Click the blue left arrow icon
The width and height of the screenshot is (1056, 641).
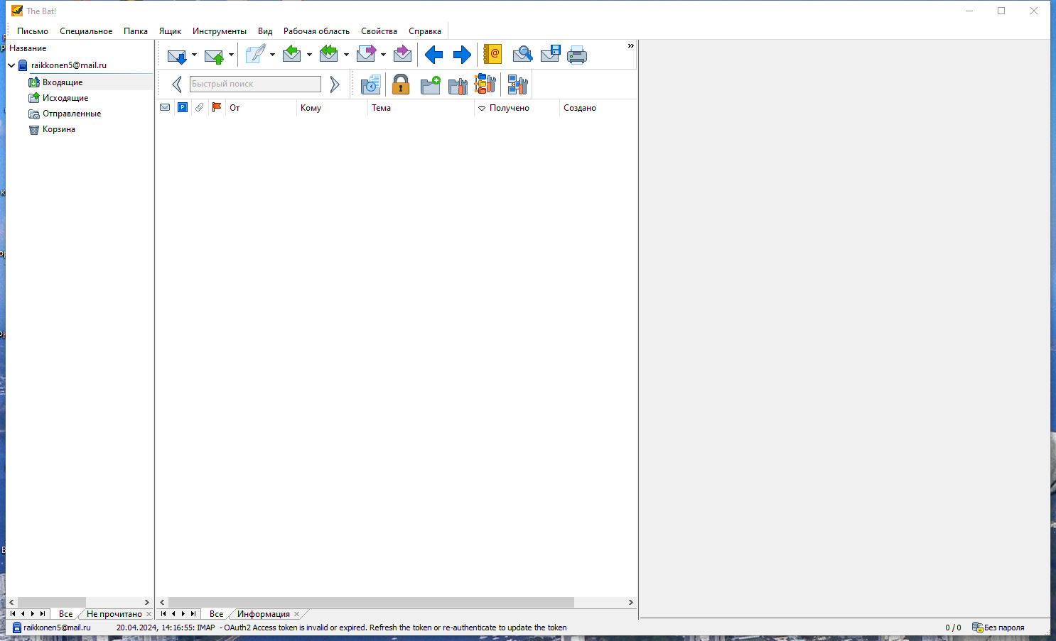[x=433, y=55]
